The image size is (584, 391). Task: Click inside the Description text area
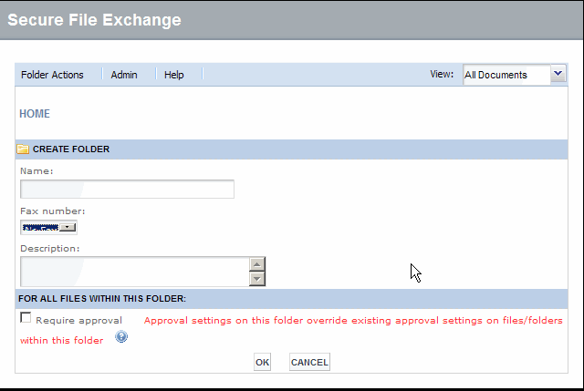point(135,272)
